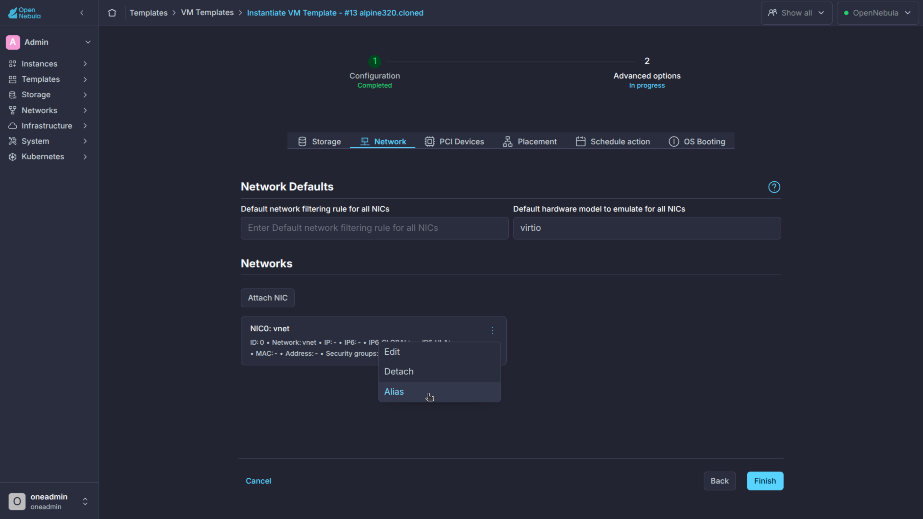Select the Network tab

[x=383, y=142]
